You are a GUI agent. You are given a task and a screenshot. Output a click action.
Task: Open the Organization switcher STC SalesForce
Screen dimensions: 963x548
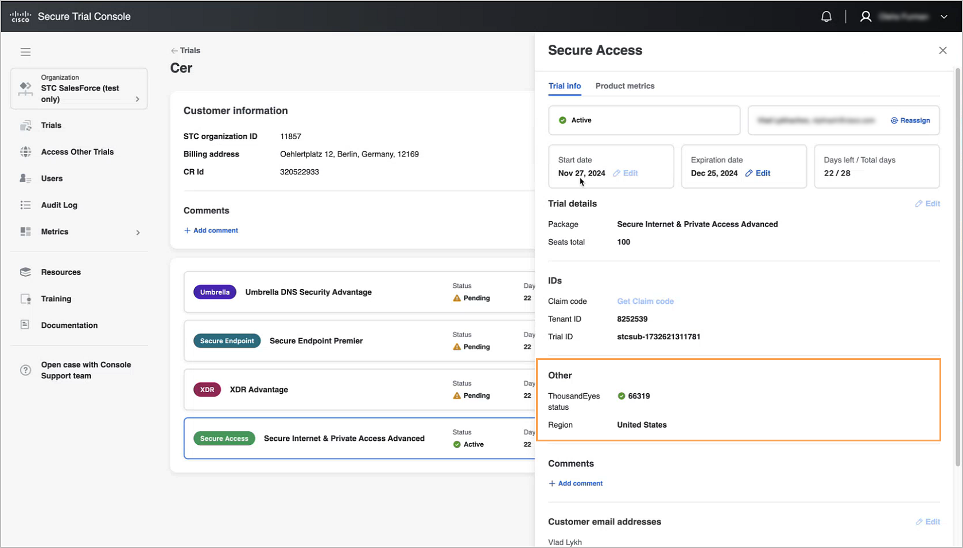click(79, 88)
